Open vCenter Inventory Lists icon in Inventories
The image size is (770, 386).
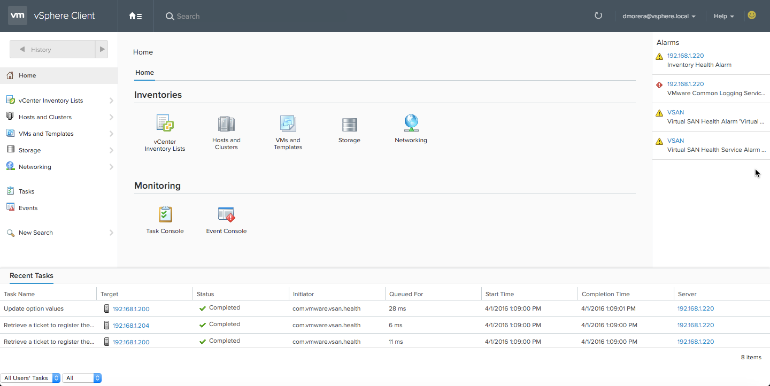point(165,124)
